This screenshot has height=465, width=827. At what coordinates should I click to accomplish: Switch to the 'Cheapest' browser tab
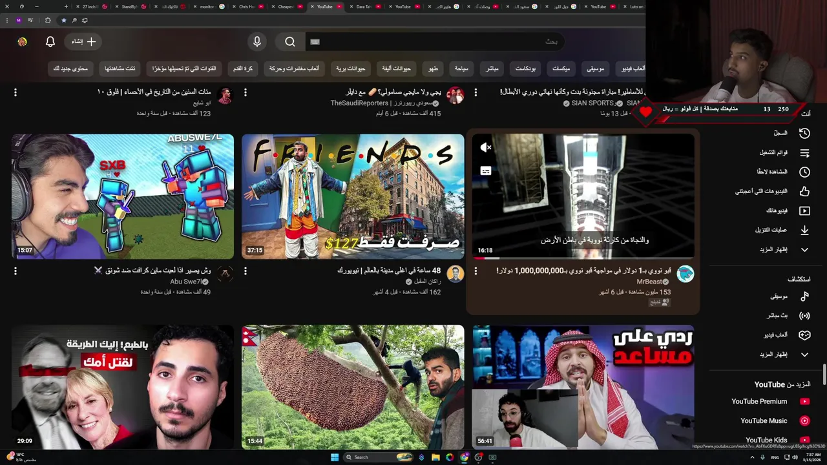click(x=286, y=6)
